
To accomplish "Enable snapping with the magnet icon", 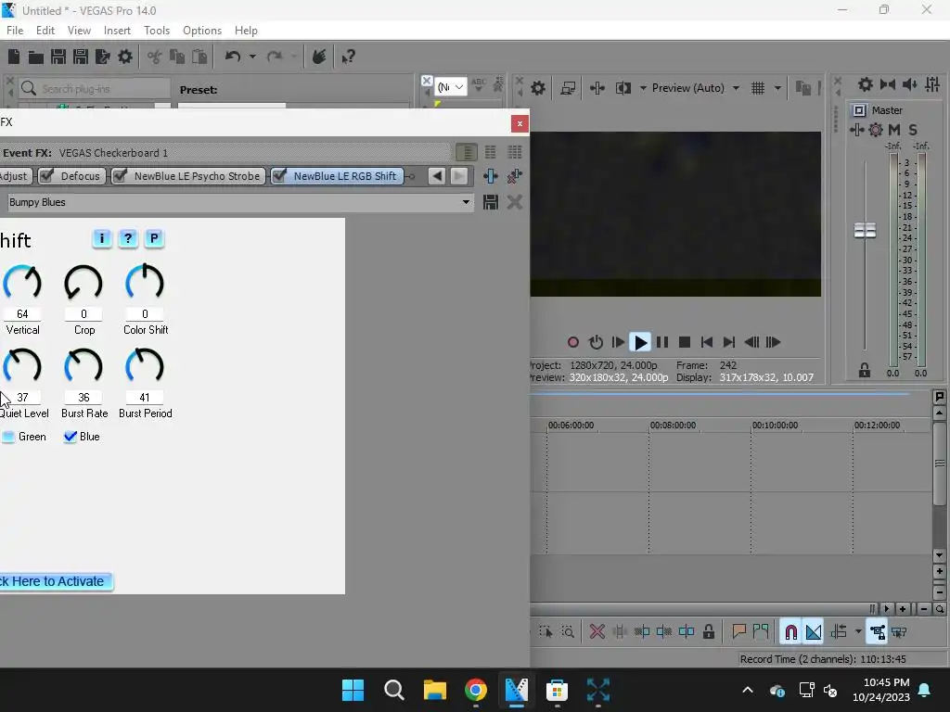I will 790,632.
